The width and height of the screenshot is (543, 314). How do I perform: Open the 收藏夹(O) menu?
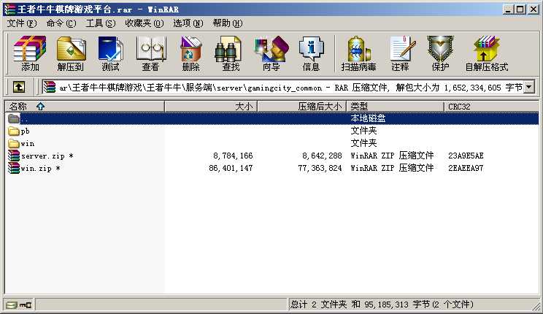coord(145,23)
